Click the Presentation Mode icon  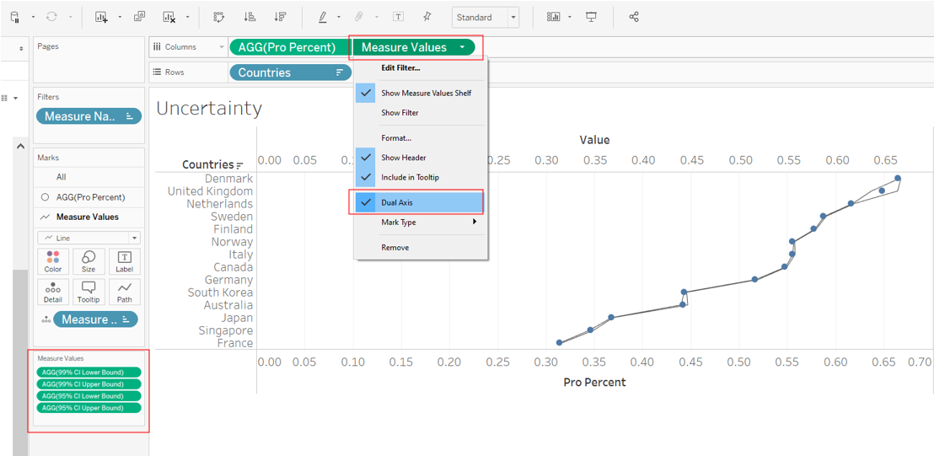(x=591, y=17)
